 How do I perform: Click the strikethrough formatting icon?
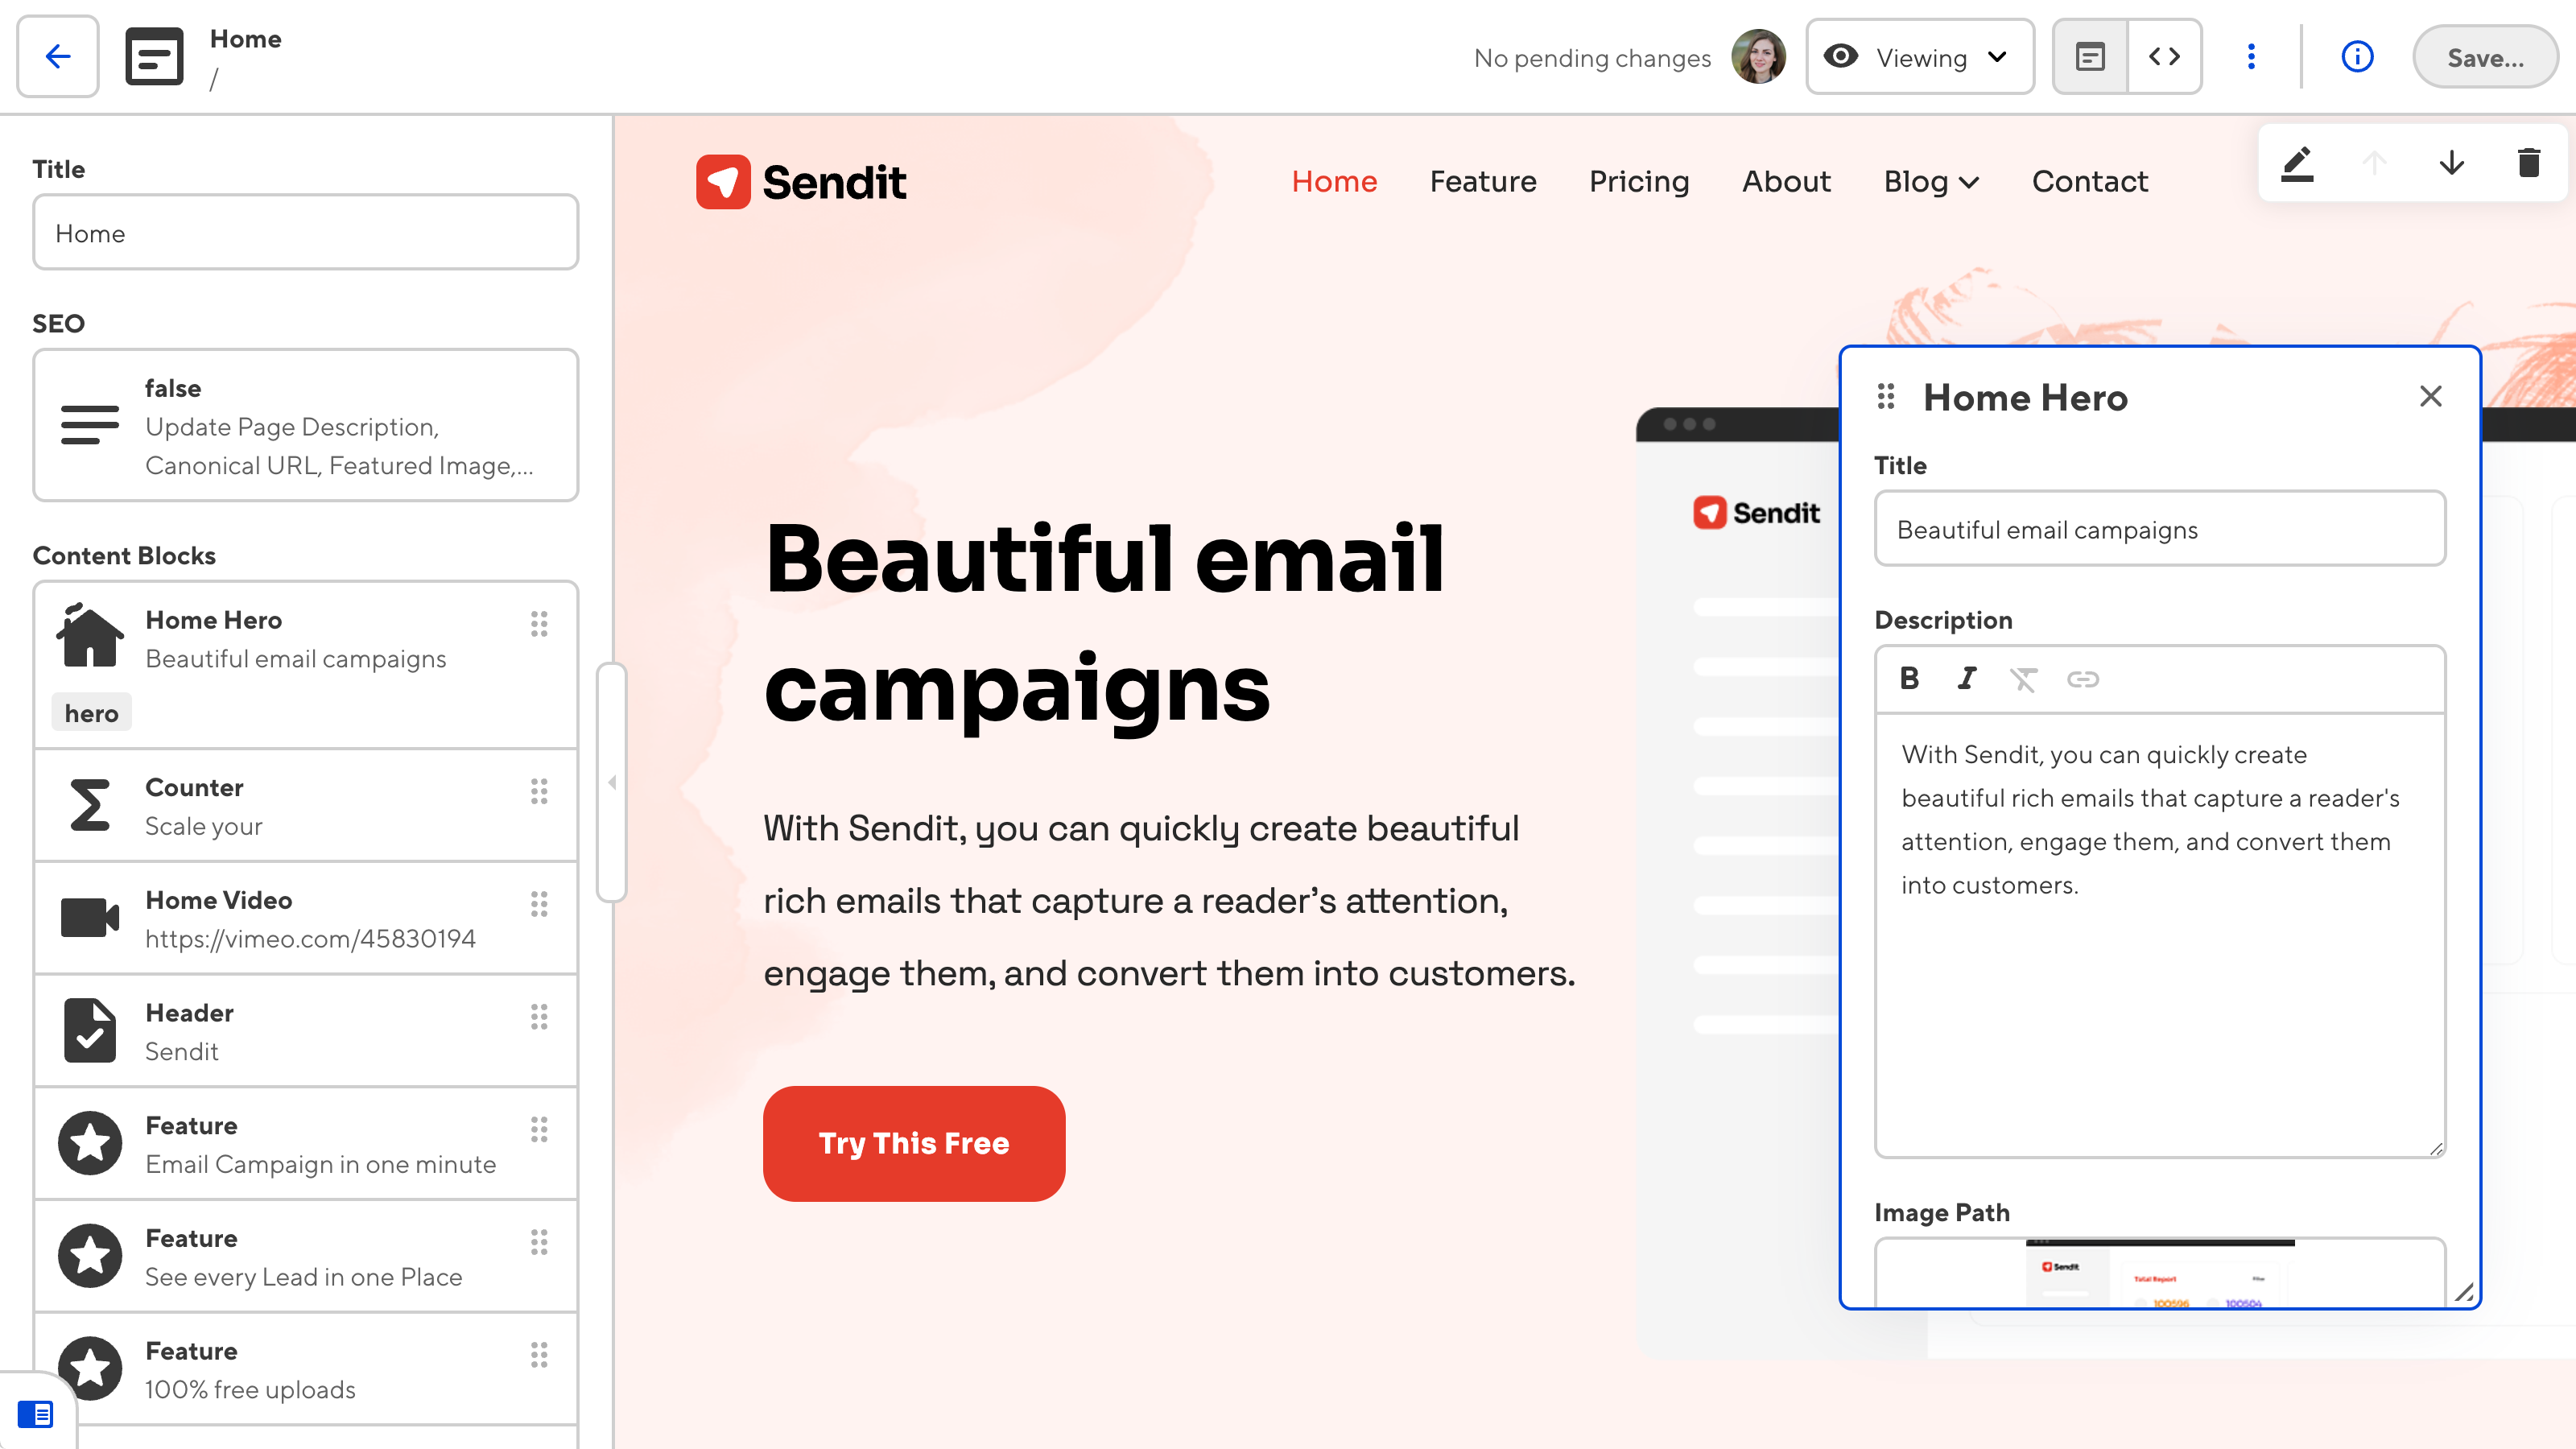point(2024,678)
